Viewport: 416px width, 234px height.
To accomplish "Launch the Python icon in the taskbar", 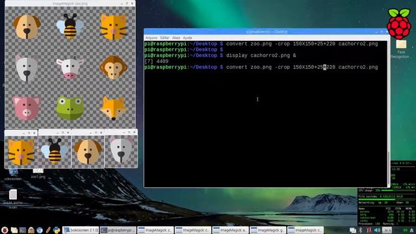I will tap(57, 230).
